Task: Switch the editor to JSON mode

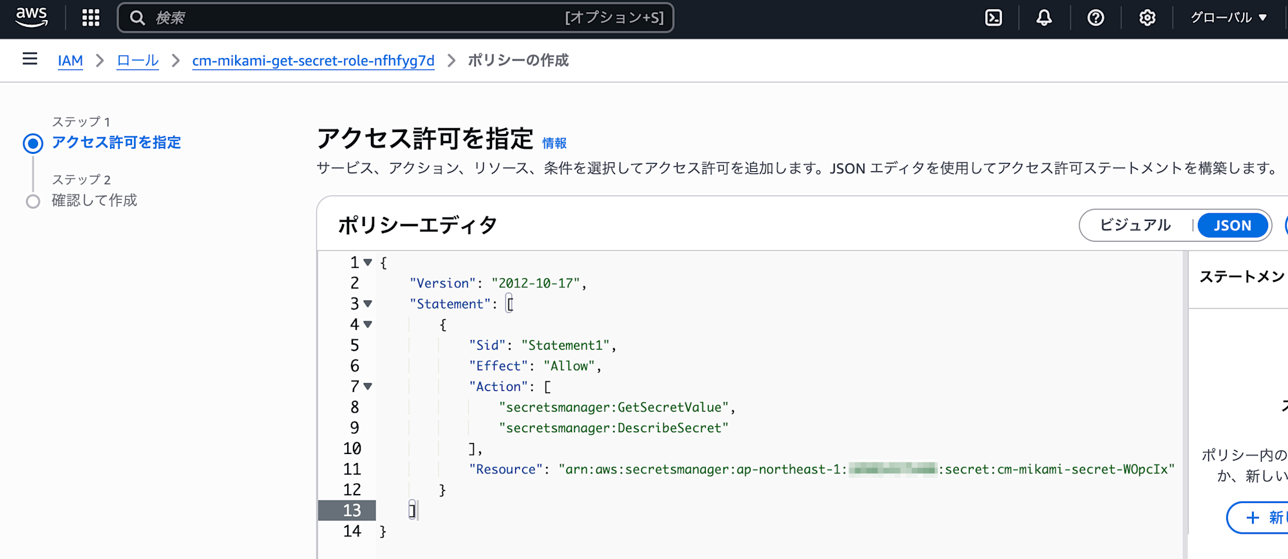Action: (1233, 225)
